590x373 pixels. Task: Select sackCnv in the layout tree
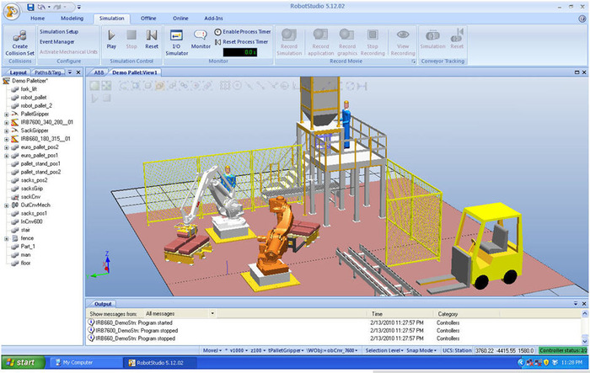click(x=30, y=197)
